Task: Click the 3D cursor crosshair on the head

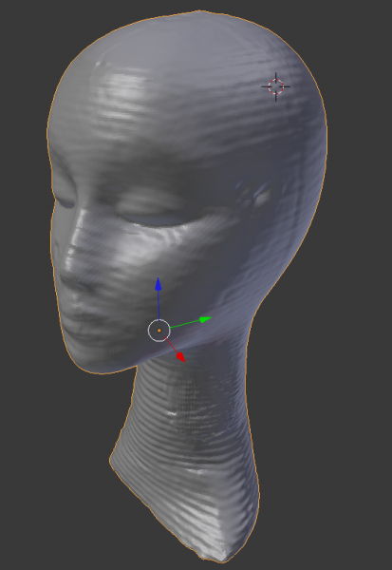Action: 276,86
